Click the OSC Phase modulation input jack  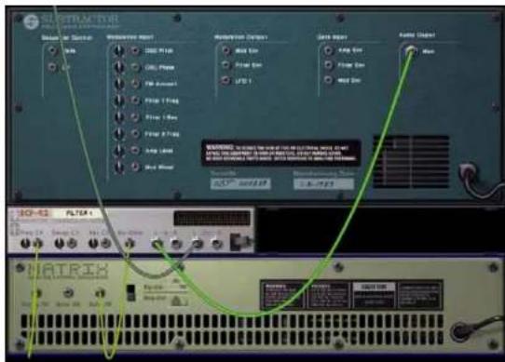click(135, 67)
